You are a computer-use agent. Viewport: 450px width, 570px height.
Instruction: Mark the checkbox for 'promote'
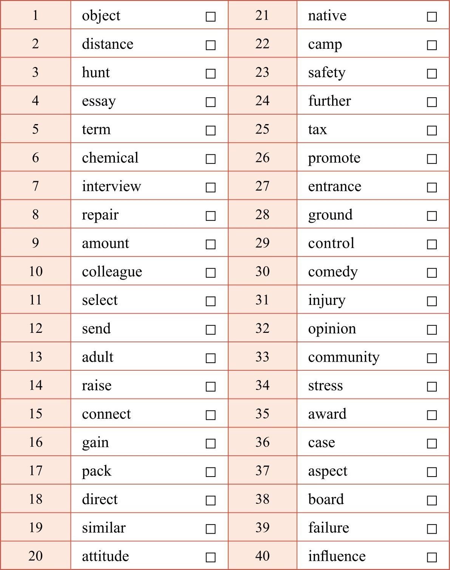click(432, 159)
